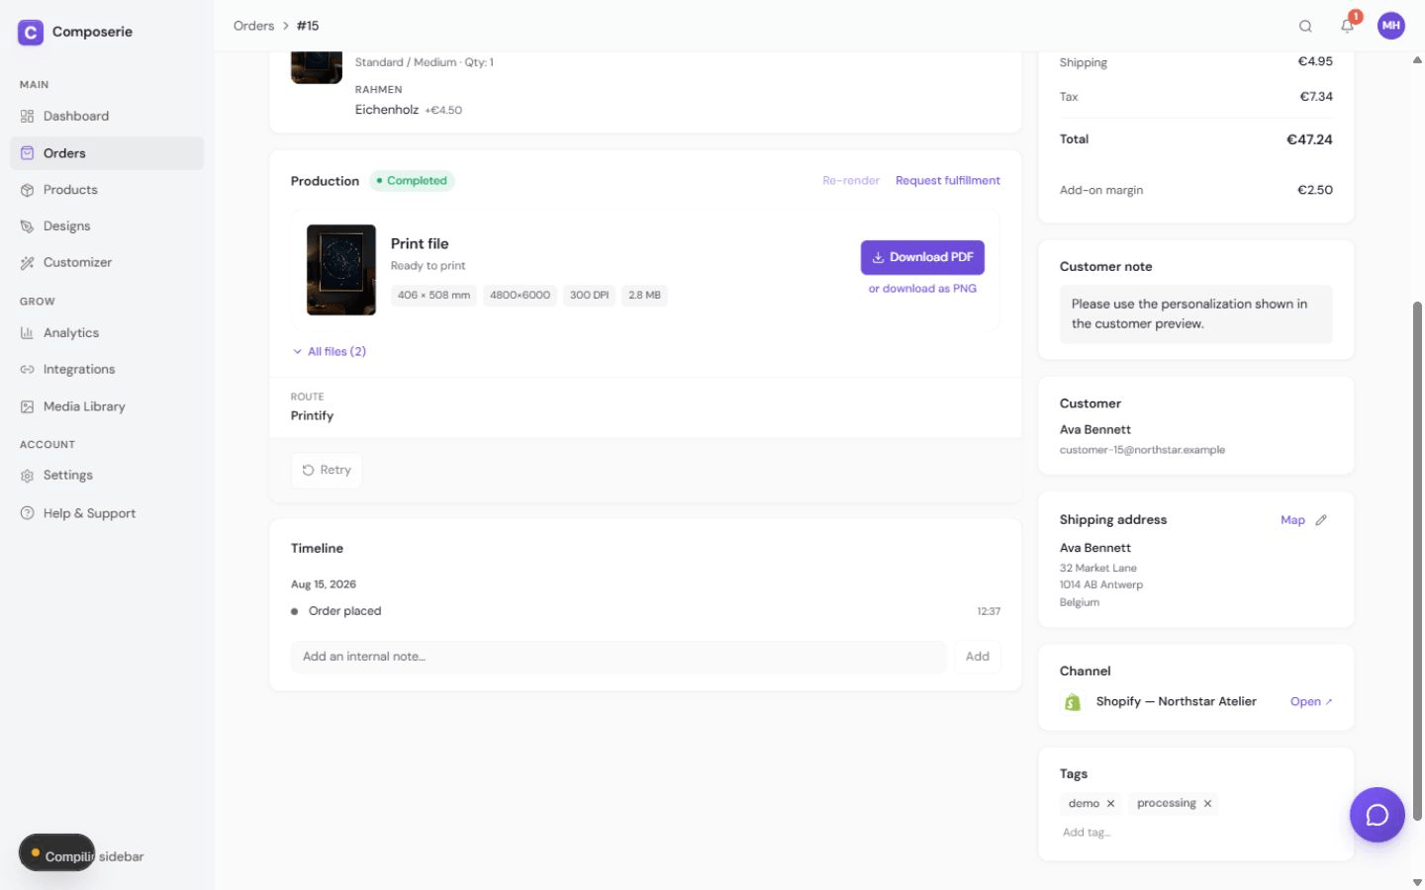Open the search icon in header
This screenshot has height=890, width=1425.
click(1305, 27)
